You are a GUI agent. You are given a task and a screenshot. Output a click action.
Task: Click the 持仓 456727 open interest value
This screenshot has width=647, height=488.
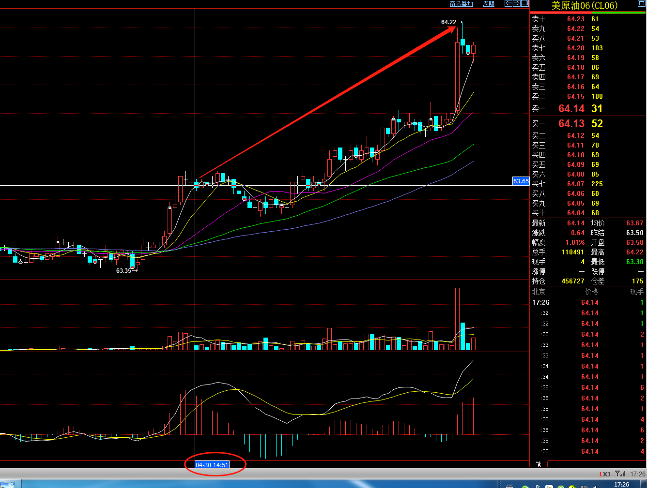coord(572,281)
